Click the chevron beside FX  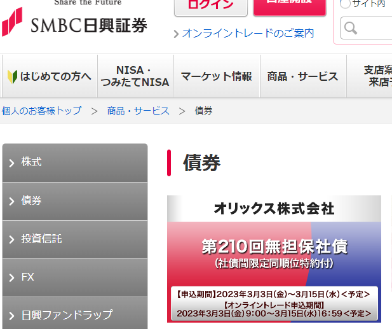click(11, 277)
